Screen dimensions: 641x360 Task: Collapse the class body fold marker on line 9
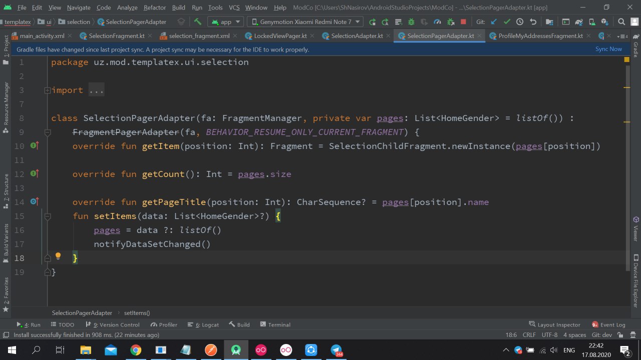(x=47, y=132)
